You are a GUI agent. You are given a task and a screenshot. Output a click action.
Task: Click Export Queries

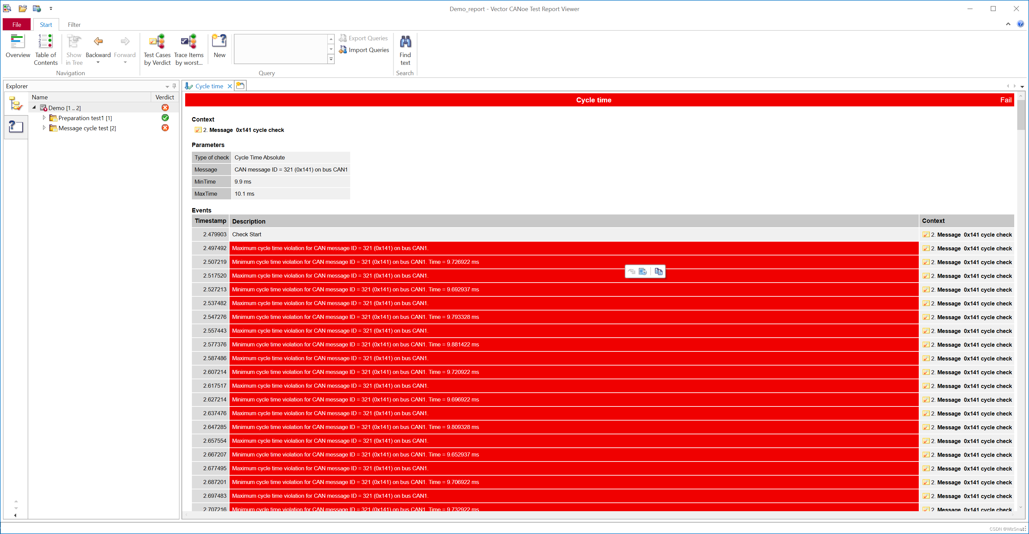[364, 38]
